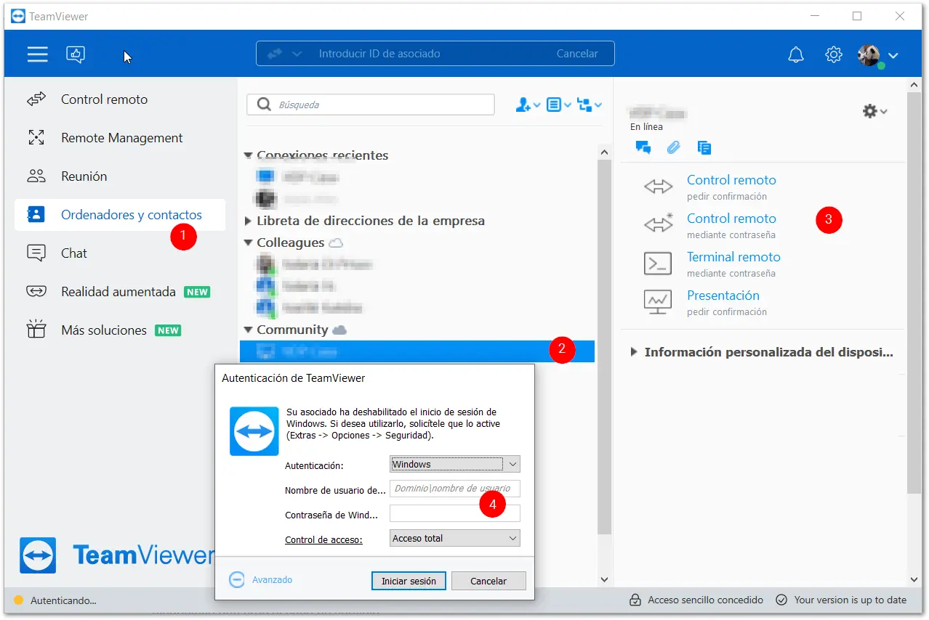Click the Acceso sencillo lock icon
Image resolution: width=929 pixels, height=620 pixels.
tap(635, 600)
